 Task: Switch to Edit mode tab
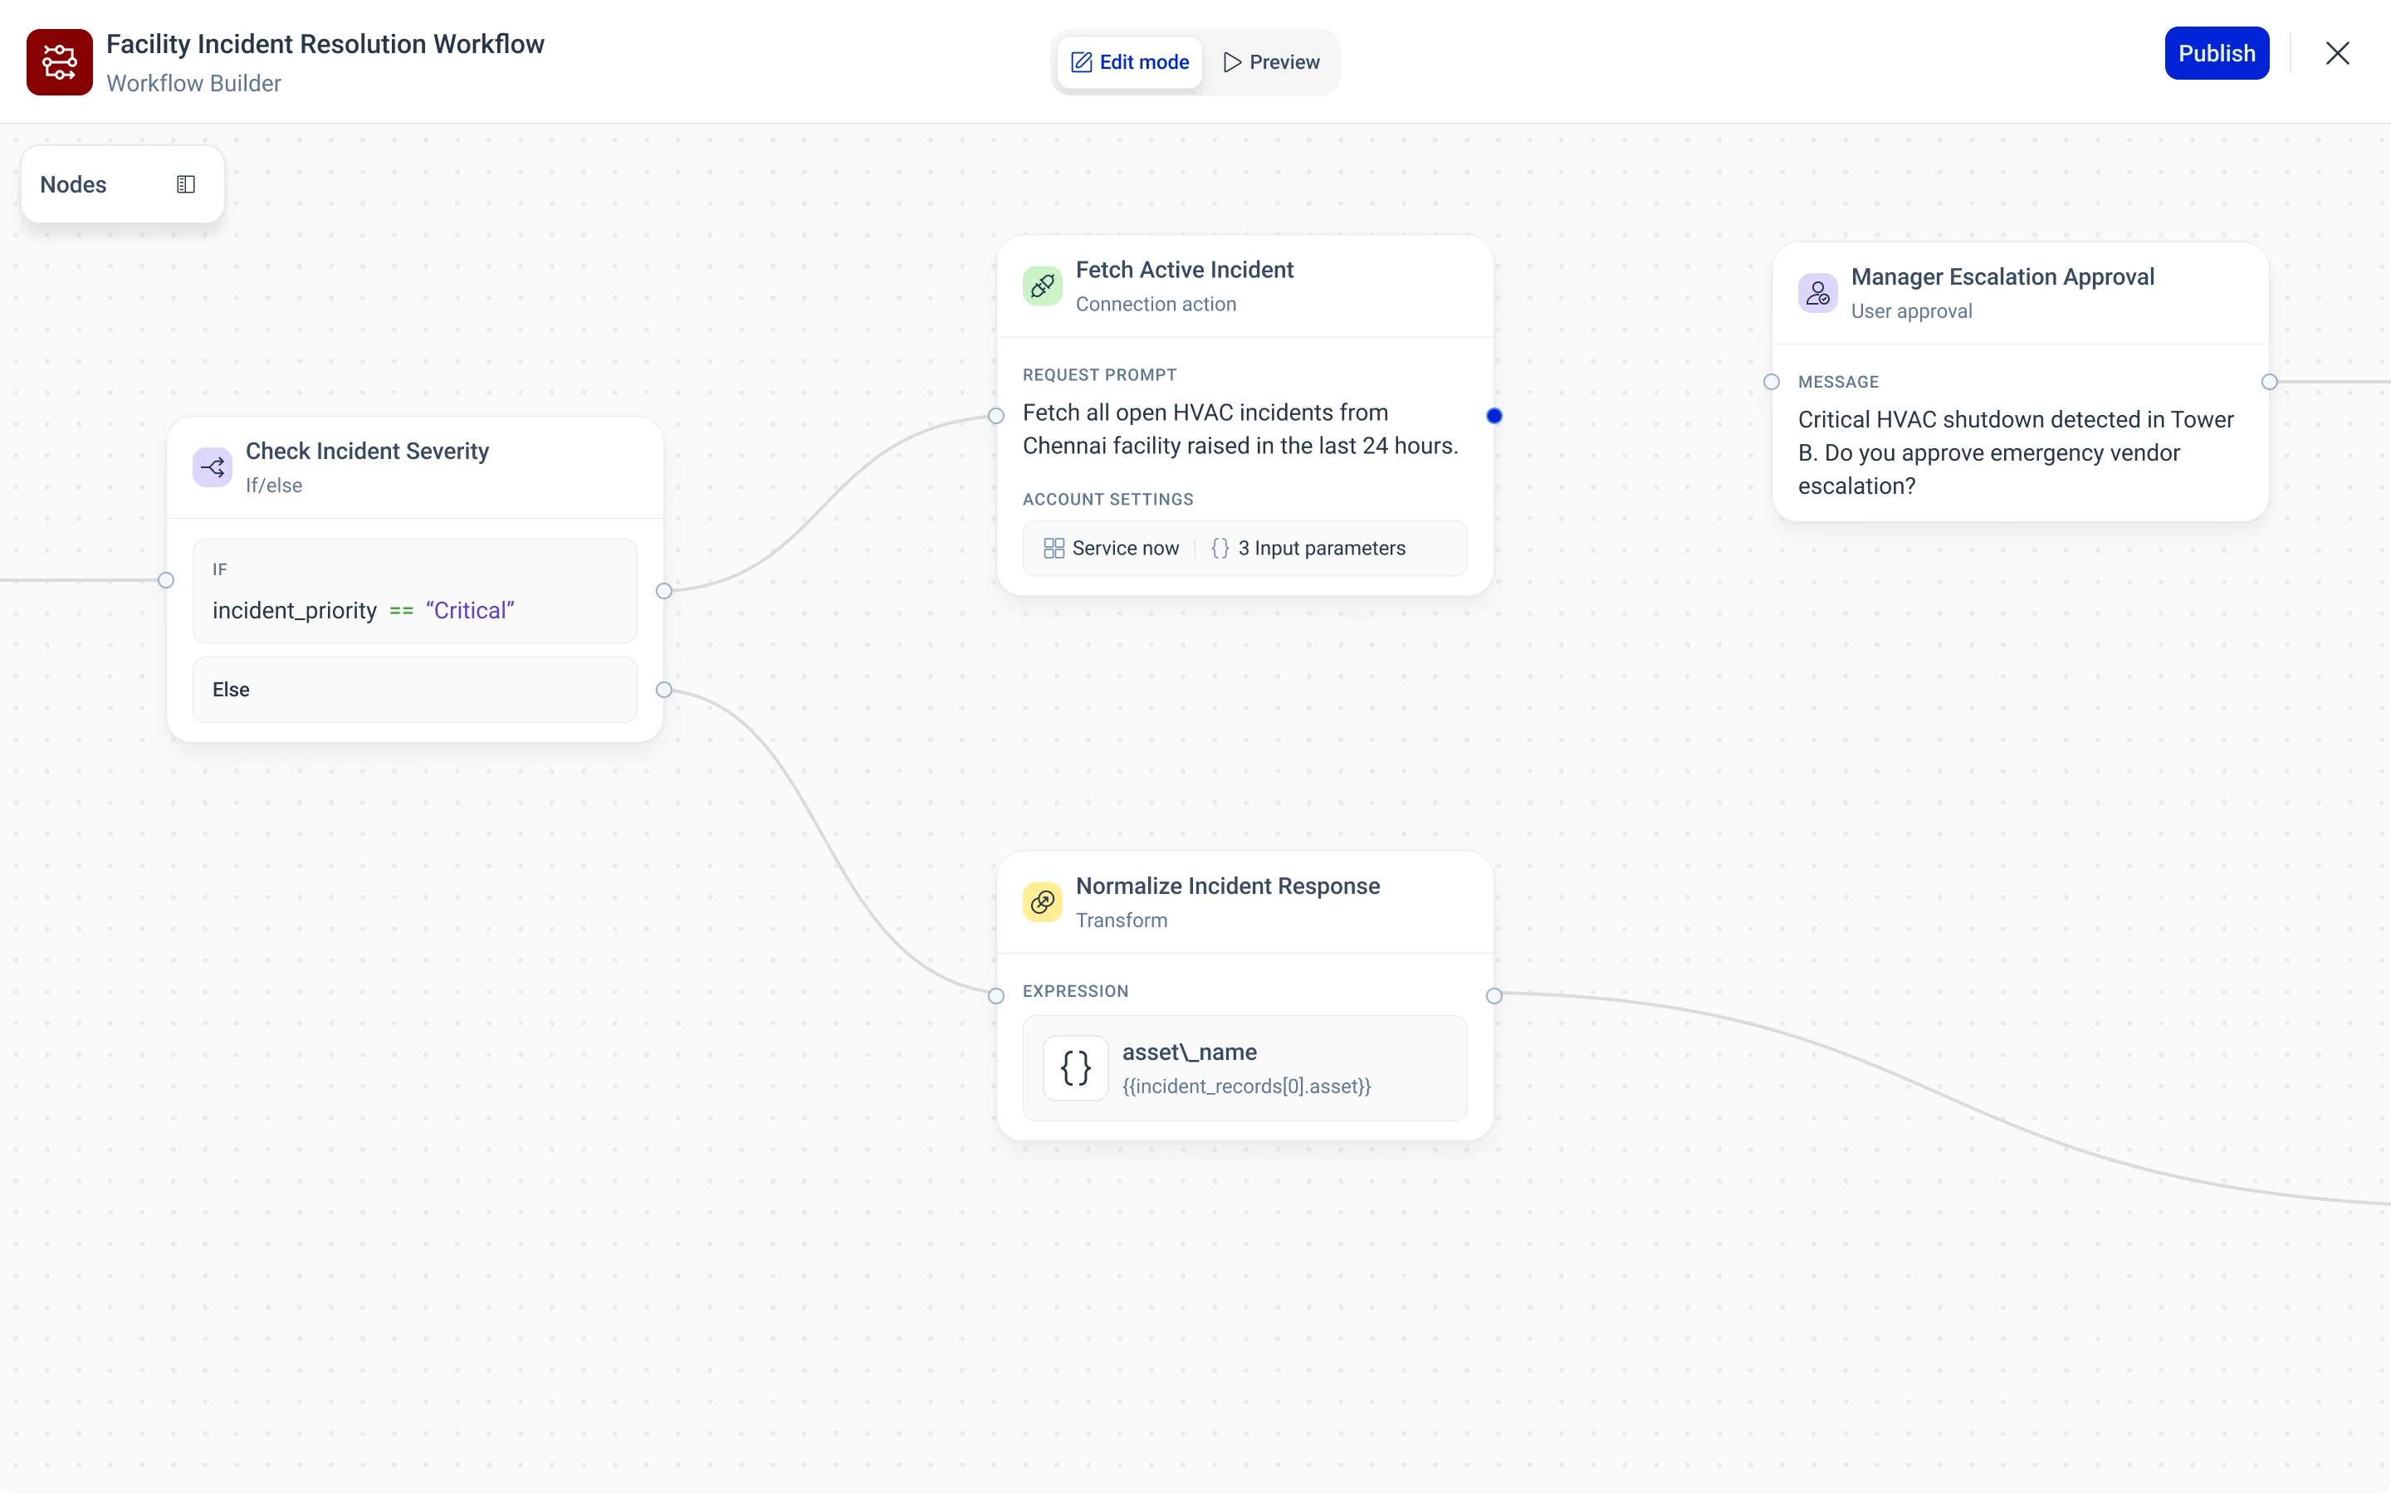pos(1130,62)
